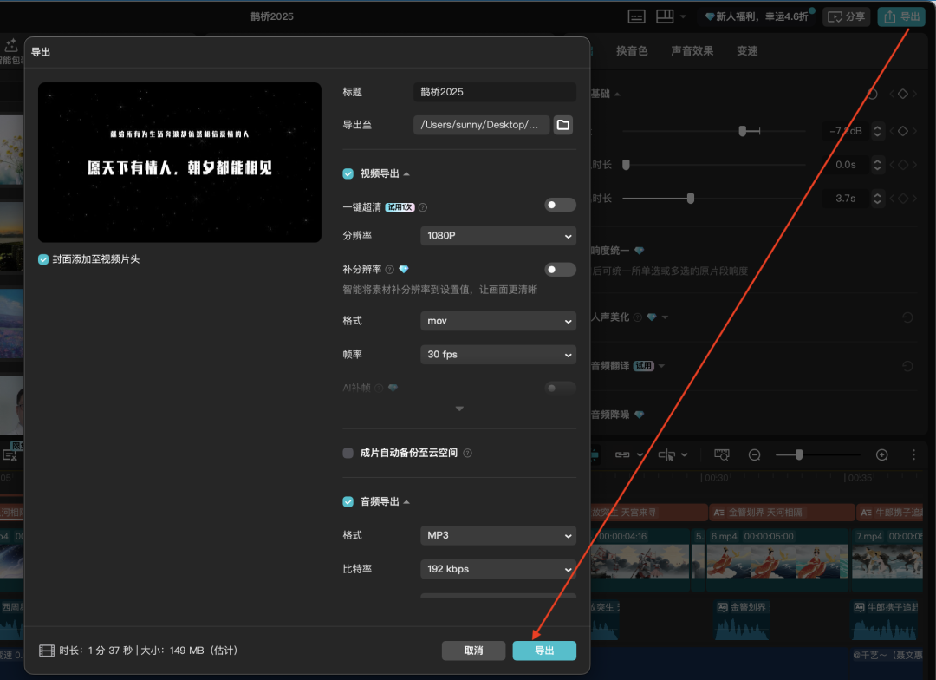Toggle the 一键超清 switch

[560, 206]
